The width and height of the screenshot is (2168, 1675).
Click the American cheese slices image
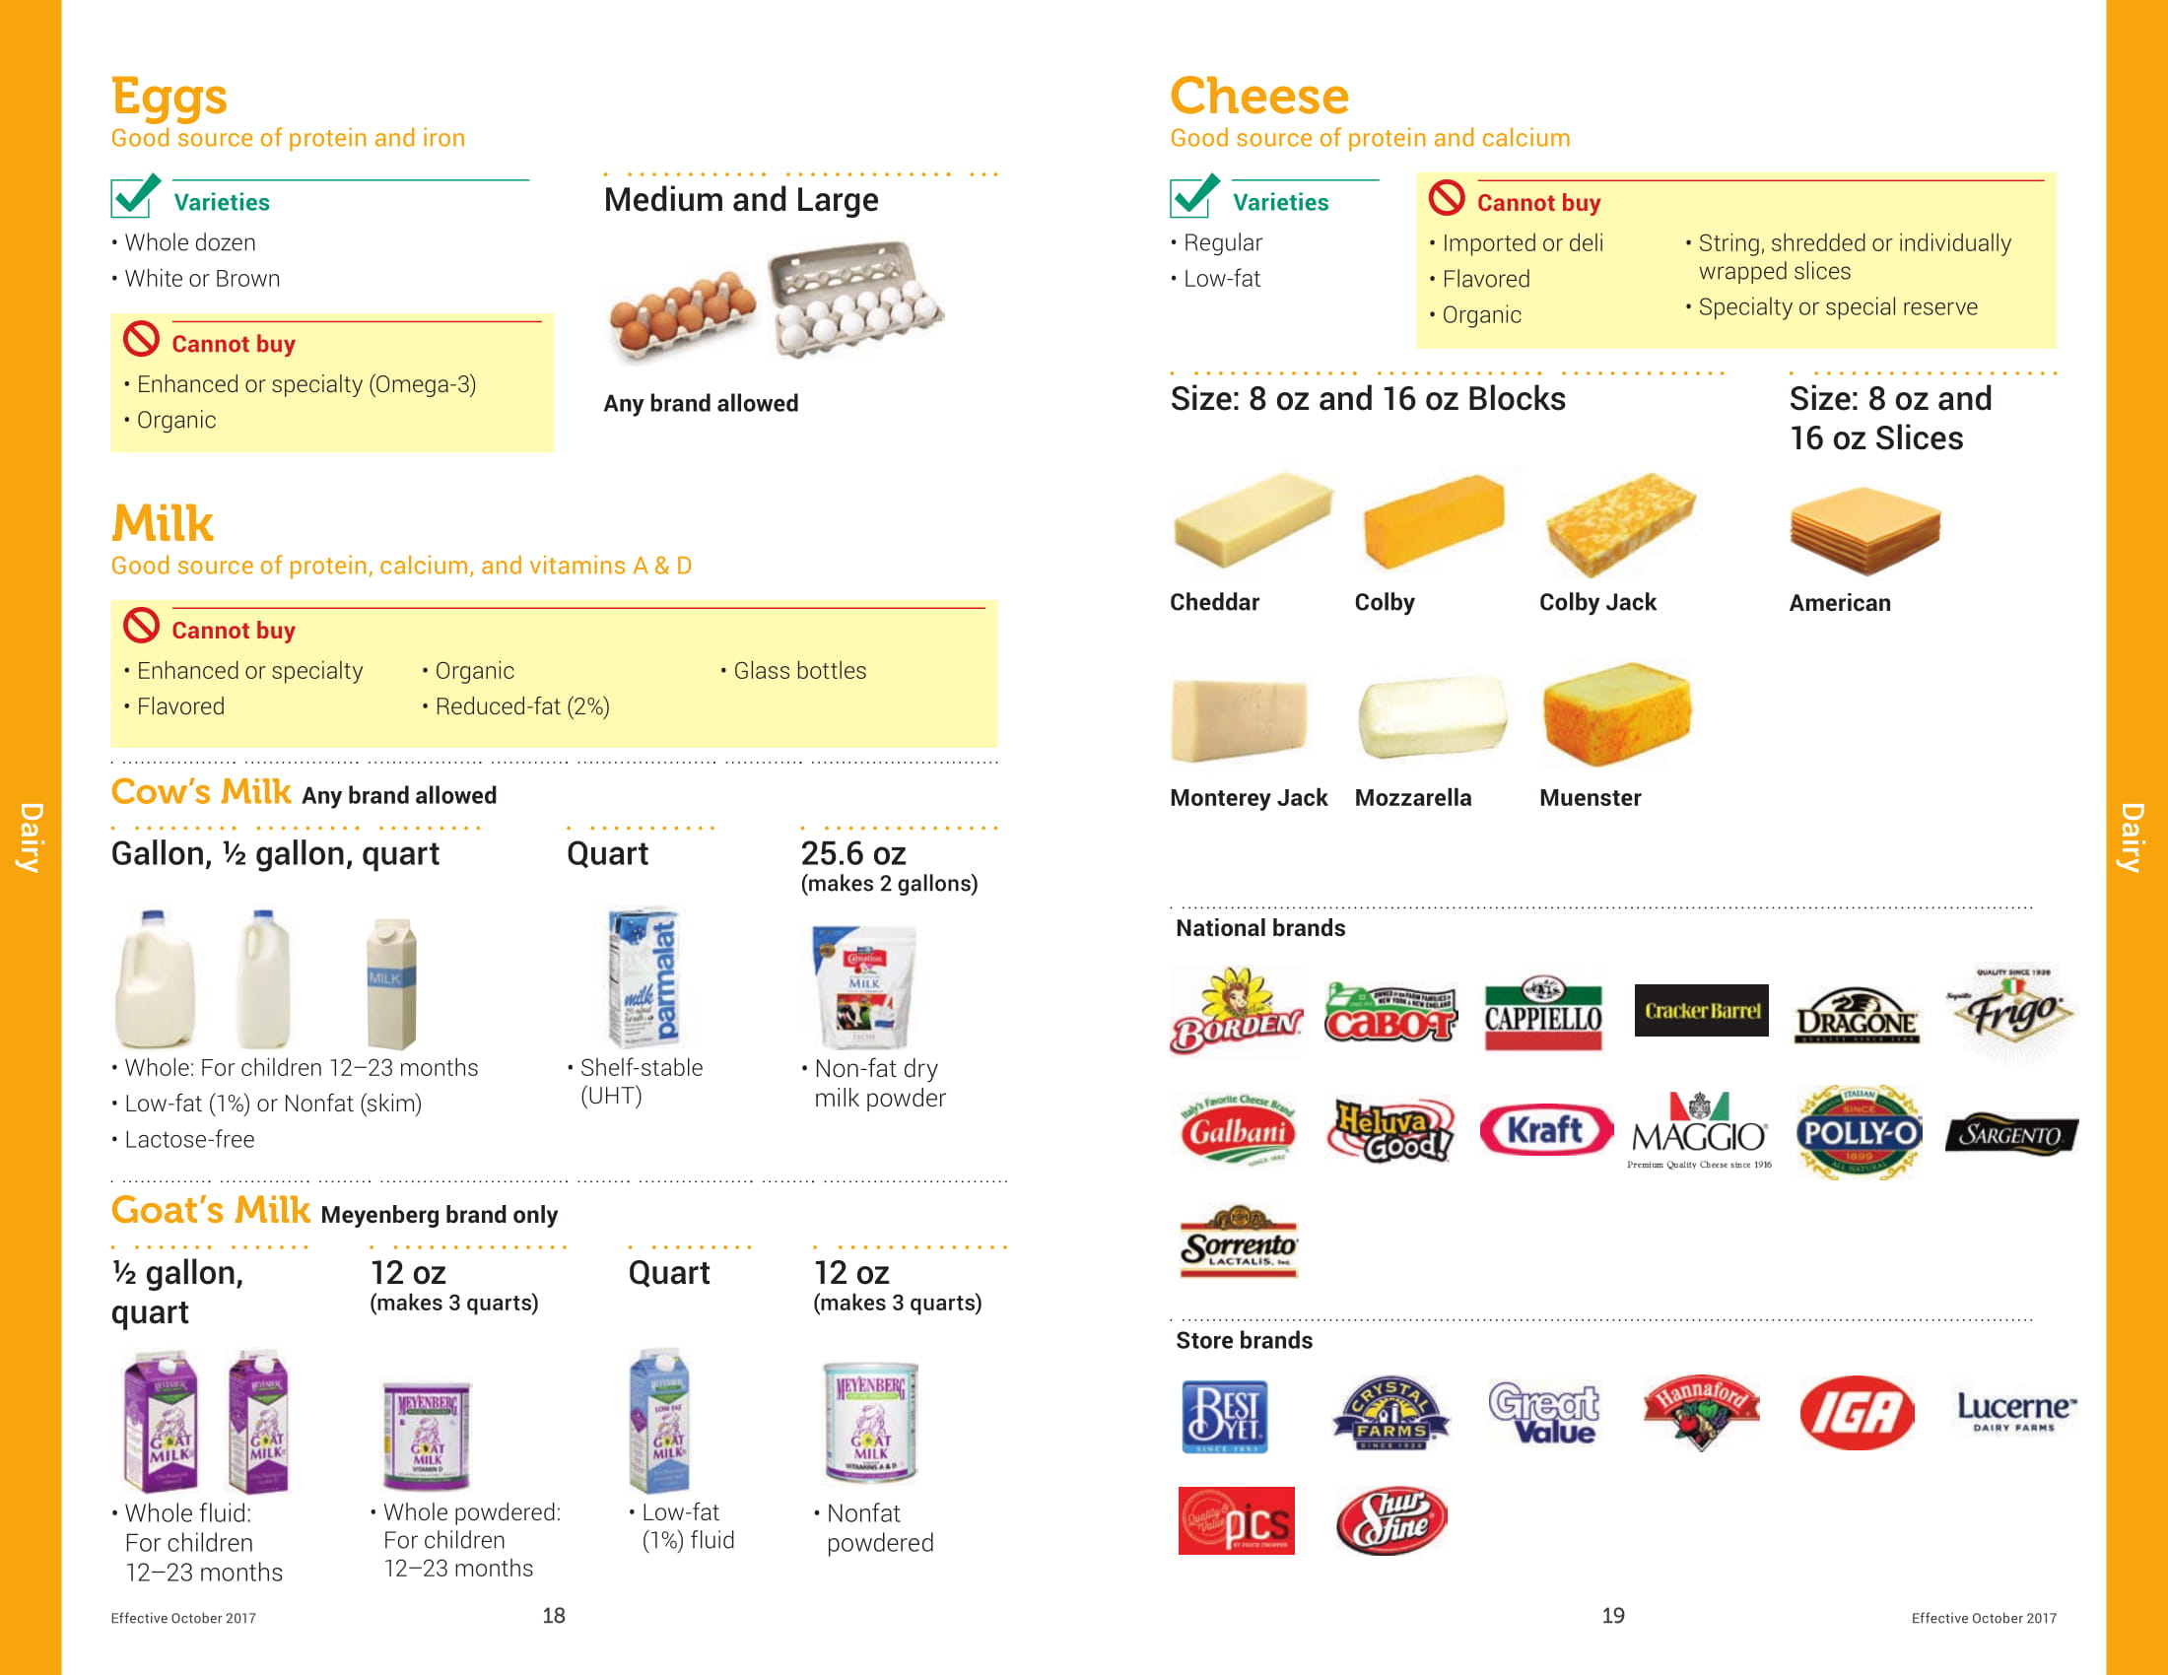pyautogui.click(x=1864, y=530)
